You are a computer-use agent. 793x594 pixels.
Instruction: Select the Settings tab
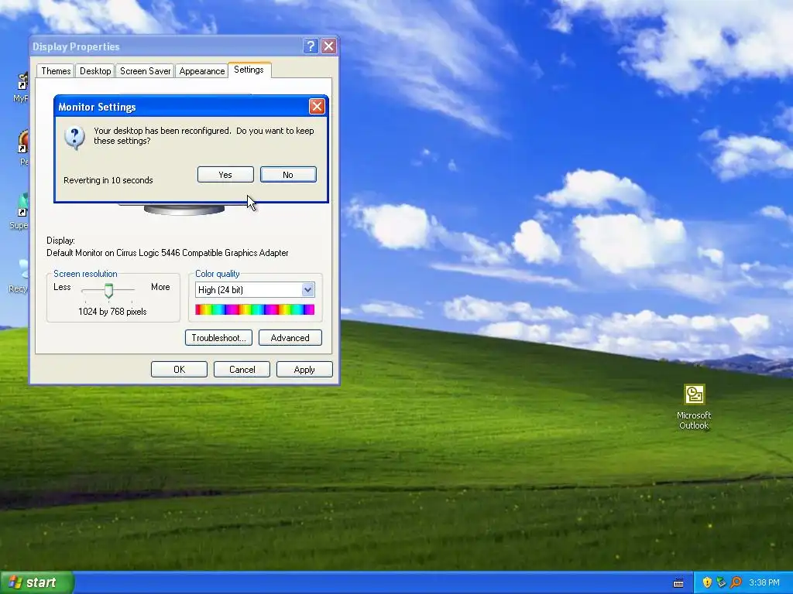[249, 70]
